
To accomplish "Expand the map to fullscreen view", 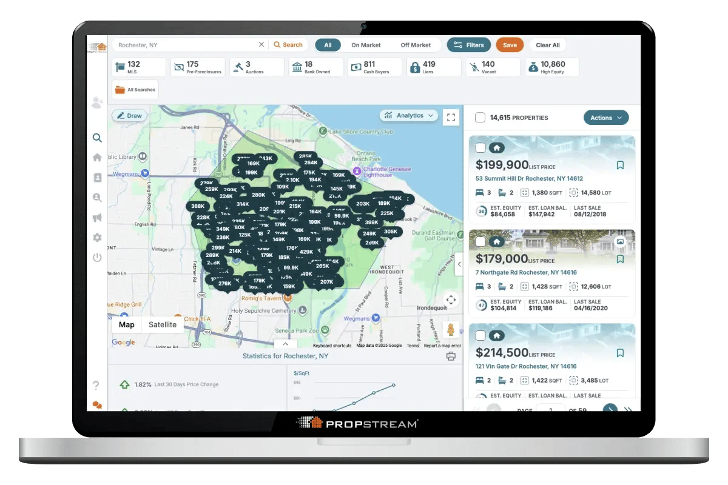I will point(451,116).
